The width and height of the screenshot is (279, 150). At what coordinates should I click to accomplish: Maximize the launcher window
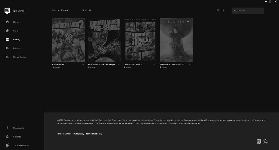coord(270,1)
